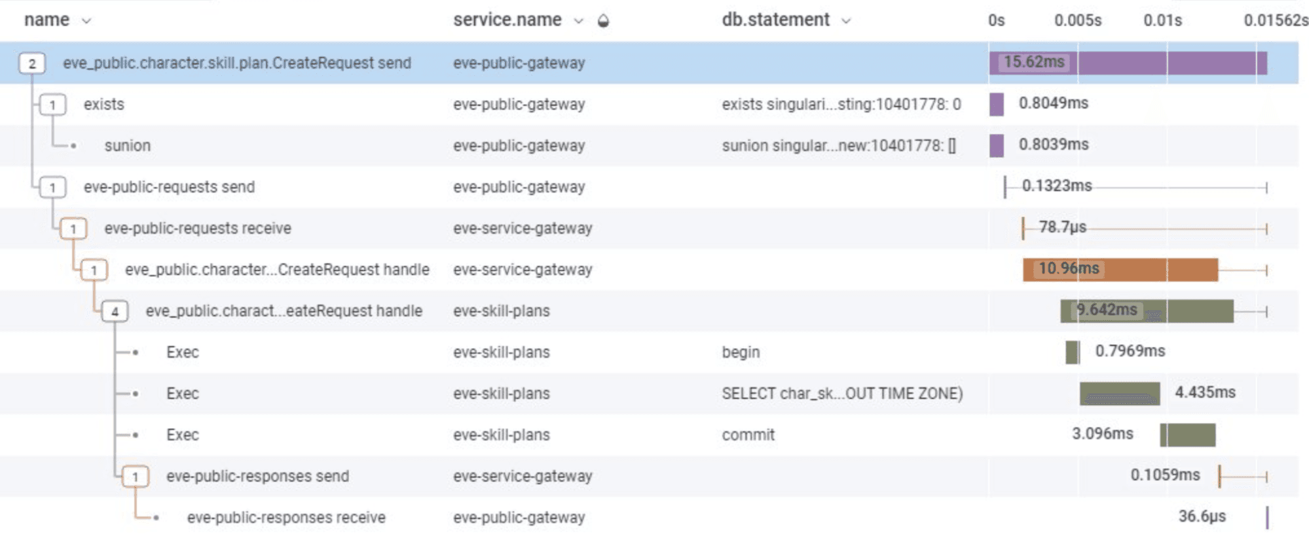Select the Exec span with begin statement
Screen dimensions: 1309x536
183,353
